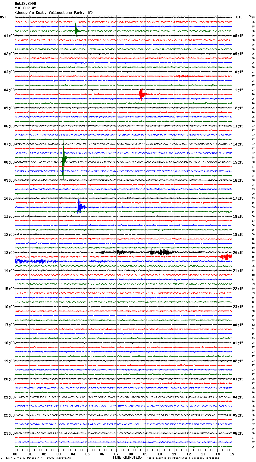
Task: Select the 10:00 MST row label
Action: click(x=9, y=198)
